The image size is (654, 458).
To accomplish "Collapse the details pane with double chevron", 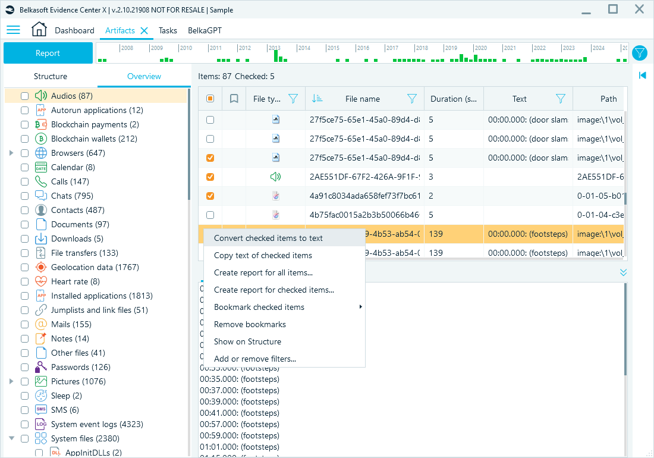I will click(623, 272).
